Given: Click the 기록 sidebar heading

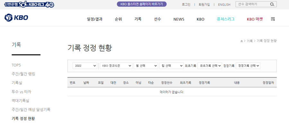Looking at the screenshot, I should tap(16, 45).
